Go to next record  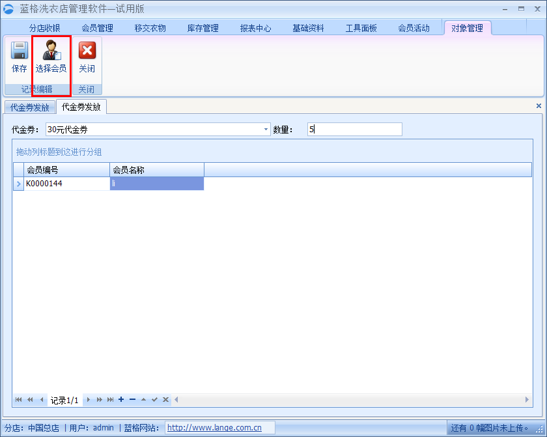(x=89, y=400)
